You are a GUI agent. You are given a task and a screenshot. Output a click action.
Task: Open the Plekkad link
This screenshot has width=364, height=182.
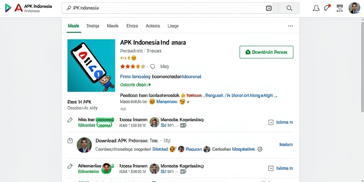tap(160, 149)
